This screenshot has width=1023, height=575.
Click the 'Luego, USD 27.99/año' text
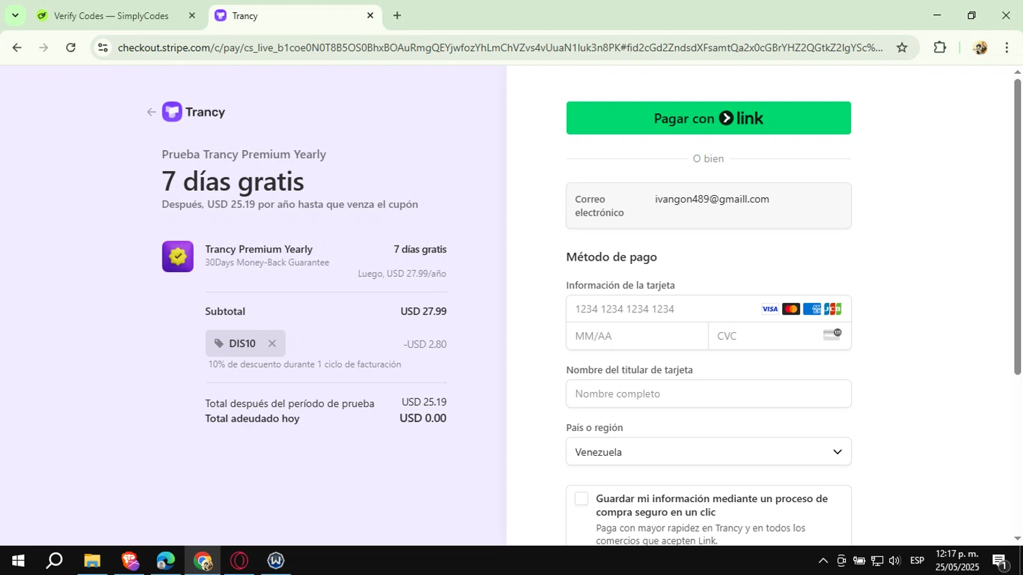tap(402, 274)
